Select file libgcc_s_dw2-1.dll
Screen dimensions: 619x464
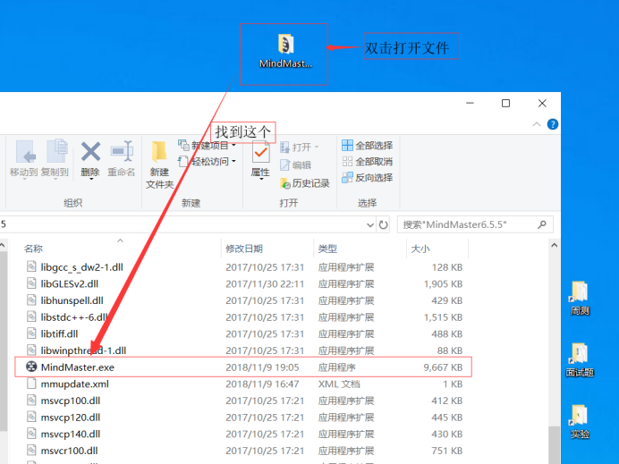click(81, 267)
